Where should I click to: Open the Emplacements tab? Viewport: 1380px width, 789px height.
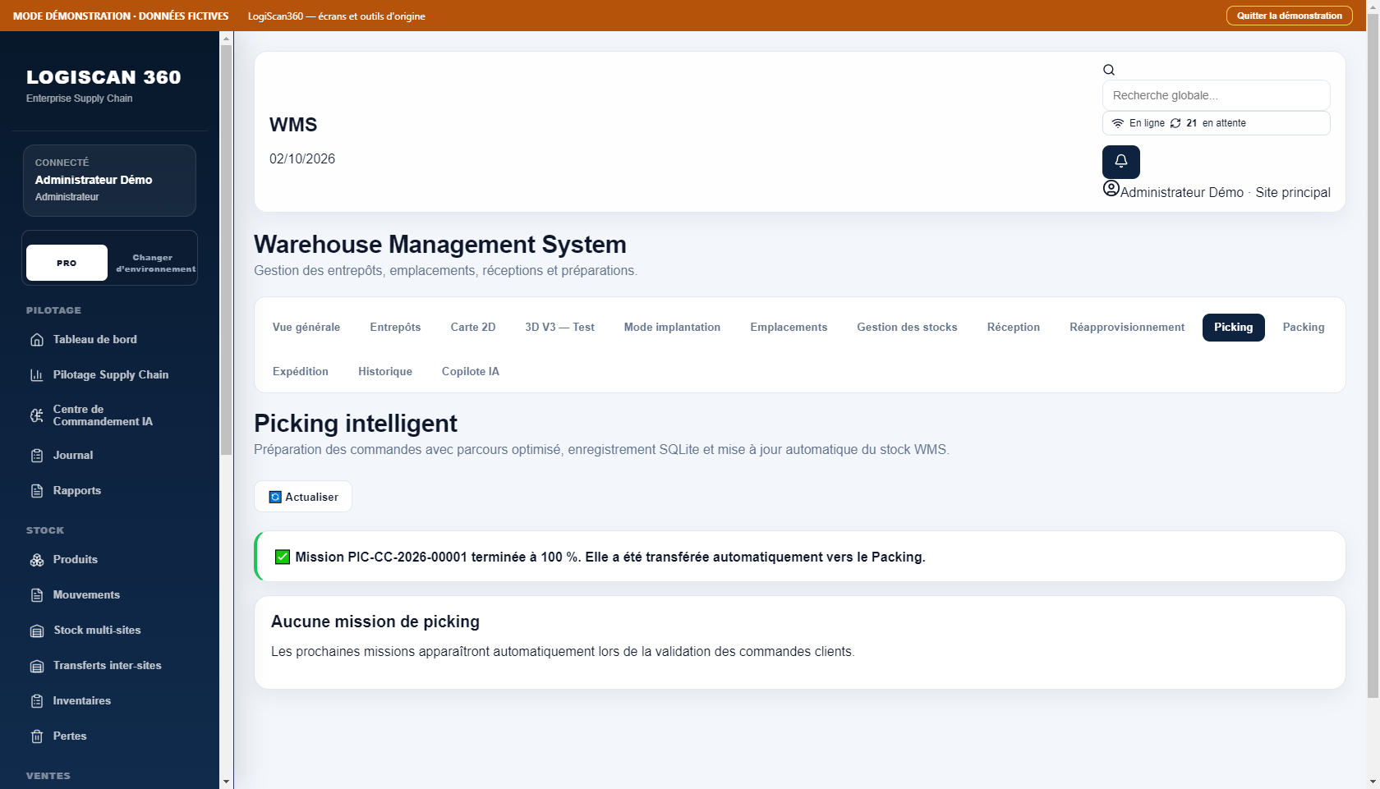point(789,327)
